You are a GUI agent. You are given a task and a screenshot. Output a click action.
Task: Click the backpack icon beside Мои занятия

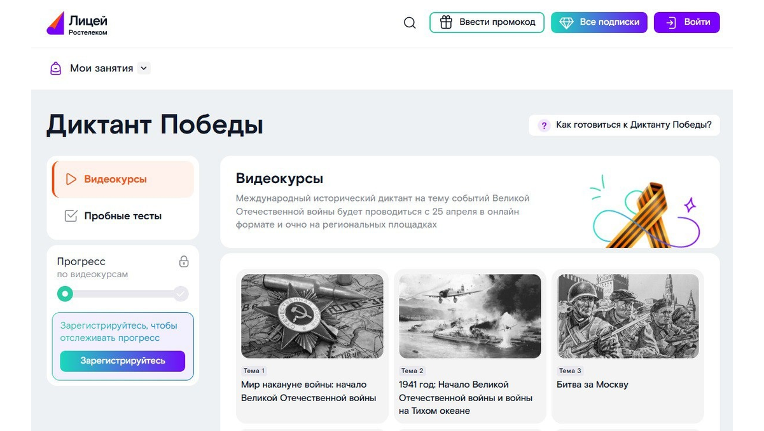click(x=55, y=68)
